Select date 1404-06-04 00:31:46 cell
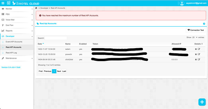This screenshot has height=109, width=208. point(46,60)
